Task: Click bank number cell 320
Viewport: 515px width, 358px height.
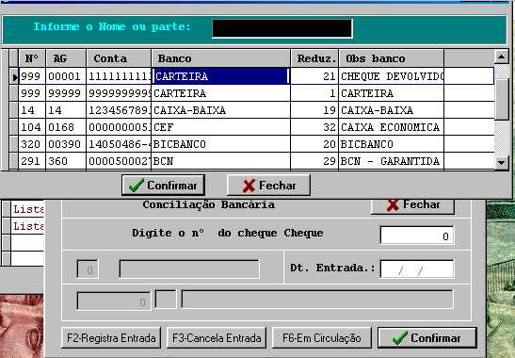Action: 32,144
